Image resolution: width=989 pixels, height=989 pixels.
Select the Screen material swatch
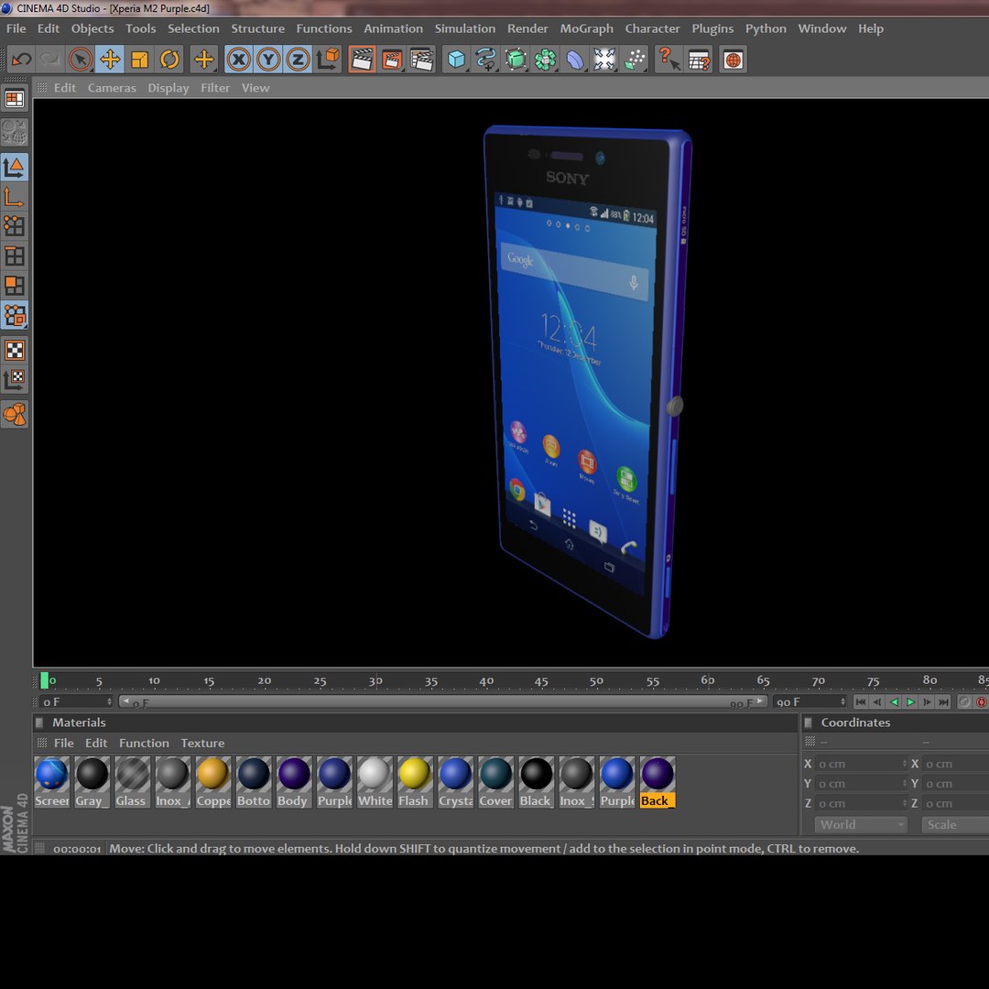tap(51, 782)
